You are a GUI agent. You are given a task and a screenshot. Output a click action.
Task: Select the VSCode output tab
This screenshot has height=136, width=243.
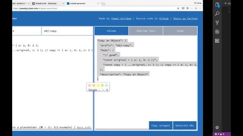111,31
